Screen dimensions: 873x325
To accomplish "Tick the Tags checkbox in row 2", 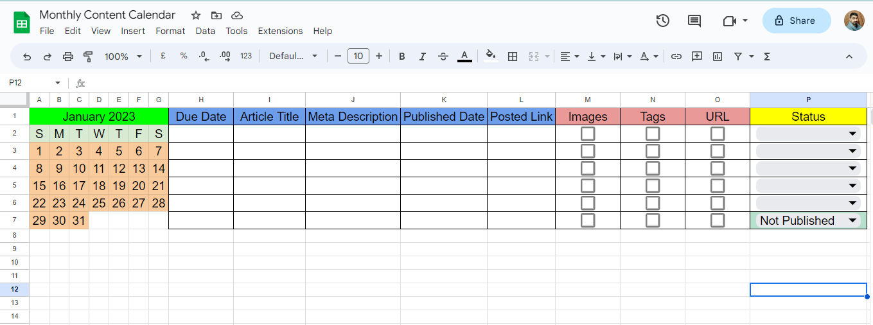I will coord(653,134).
